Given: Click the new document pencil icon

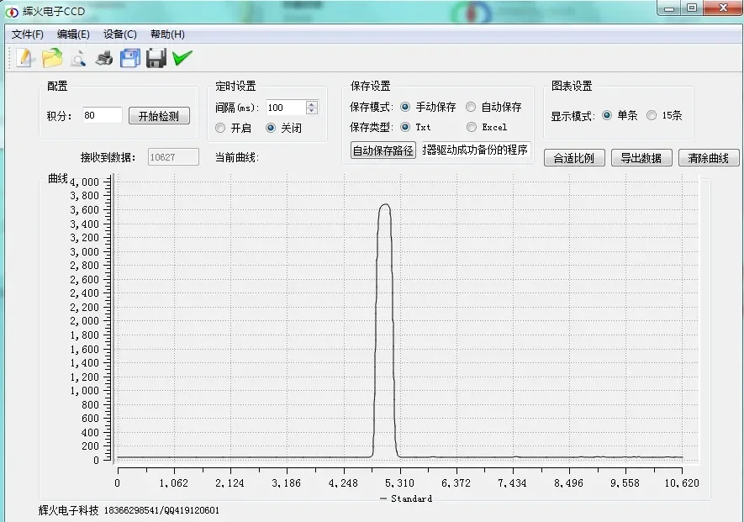Looking at the screenshot, I should (x=25, y=58).
